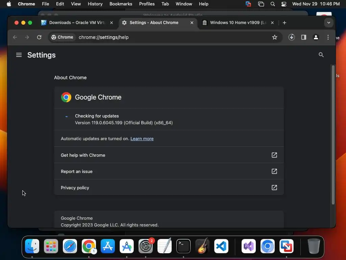Go back to previous page

click(x=15, y=37)
